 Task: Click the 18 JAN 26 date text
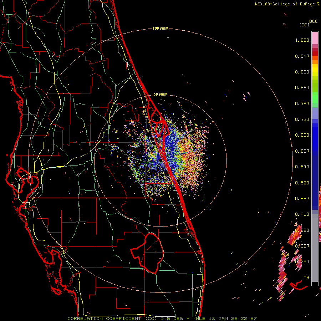pos(223,319)
